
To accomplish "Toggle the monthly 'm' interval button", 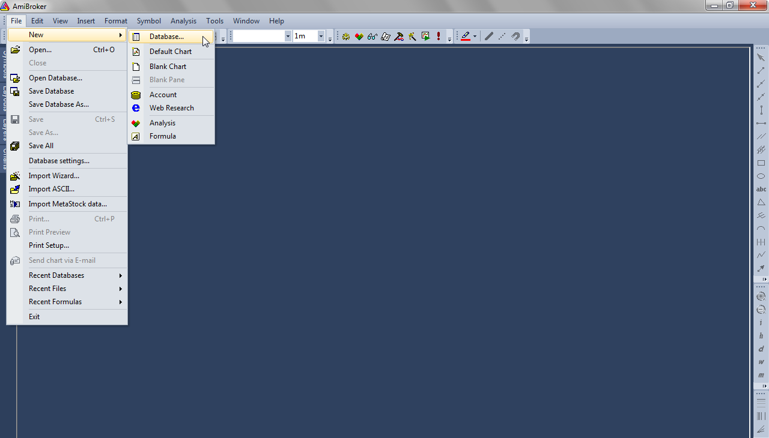I will [761, 376].
